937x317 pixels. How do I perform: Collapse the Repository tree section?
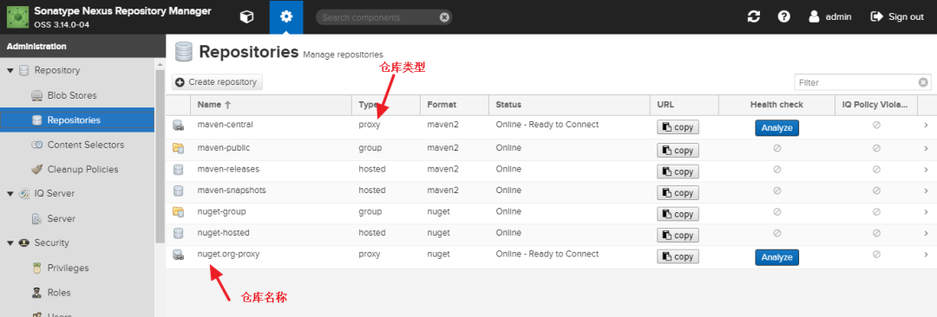pyautogui.click(x=10, y=70)
